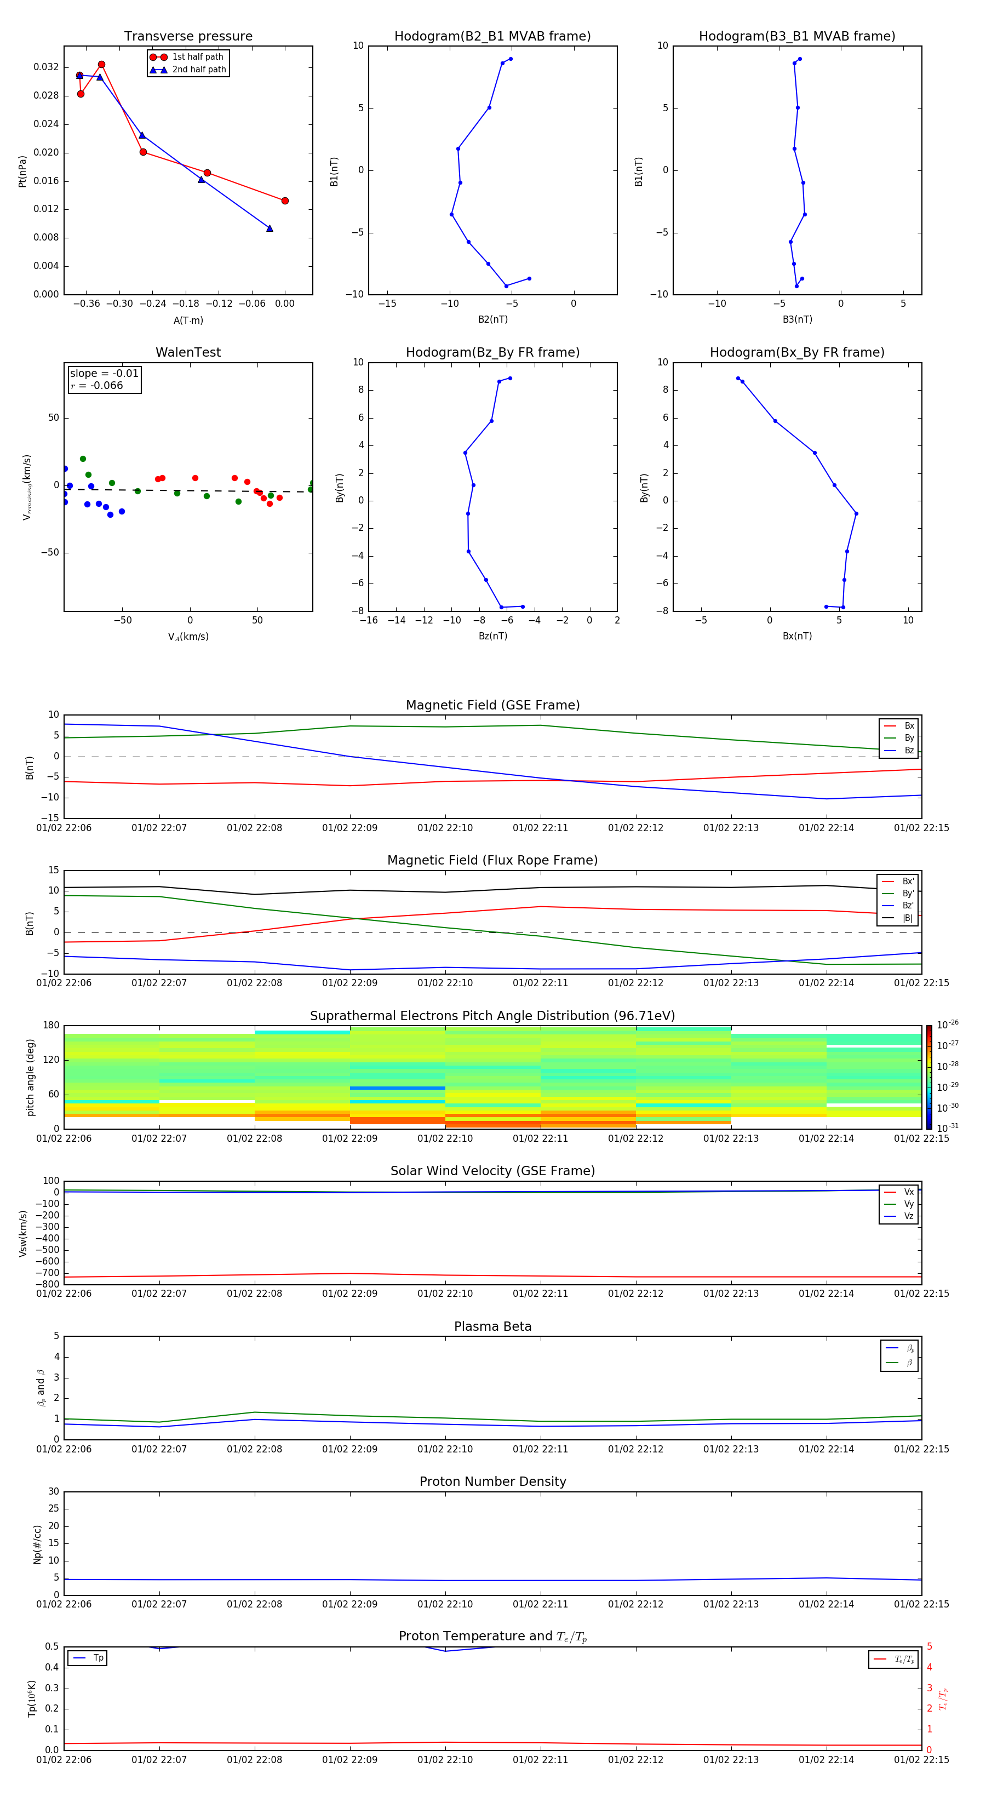Click the '10^-26' colorbar tick label
The width and height of the screenshot is (986, 1808).
click(947, 1025)
